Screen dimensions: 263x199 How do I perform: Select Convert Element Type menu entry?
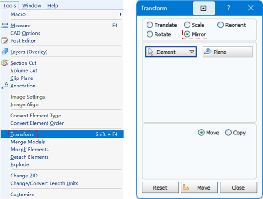35,116
